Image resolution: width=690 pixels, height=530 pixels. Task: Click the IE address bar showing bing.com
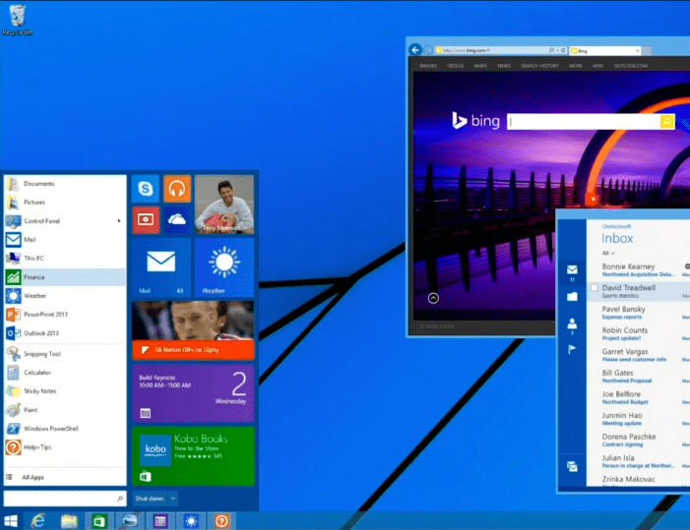(492, 50)
